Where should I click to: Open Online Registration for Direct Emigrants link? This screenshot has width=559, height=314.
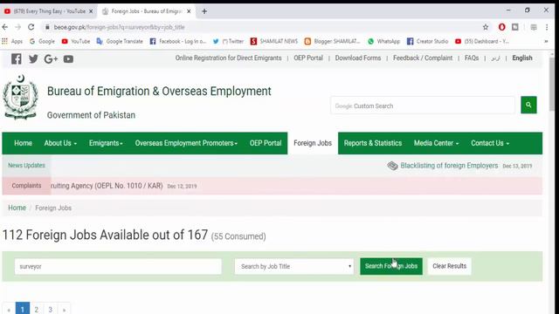pos(228,58)
